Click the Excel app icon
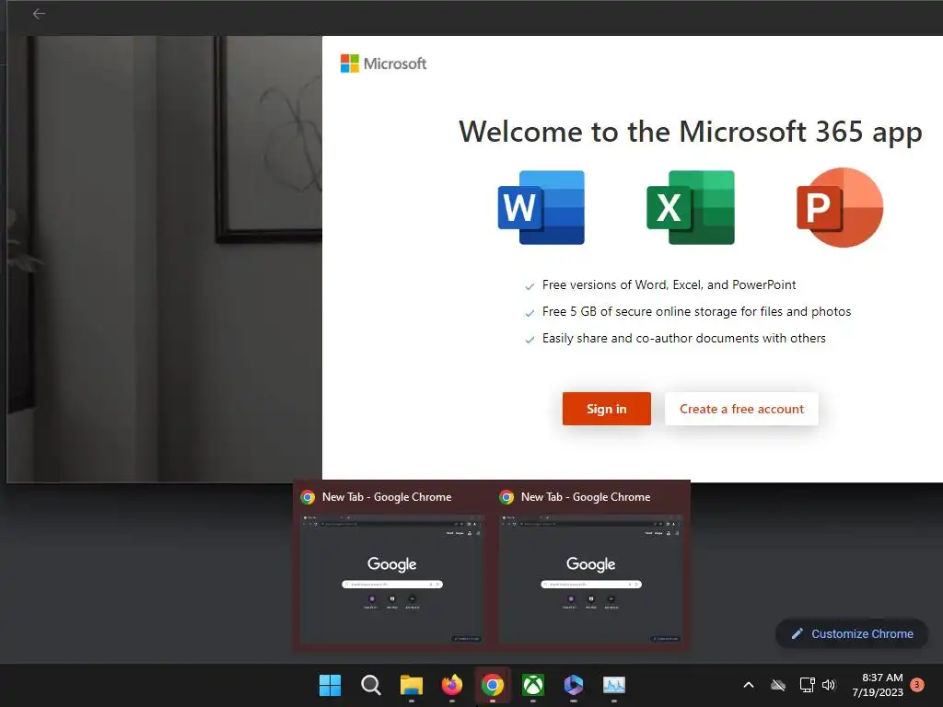This screenshot has width=943, height=707. (691, 207)
